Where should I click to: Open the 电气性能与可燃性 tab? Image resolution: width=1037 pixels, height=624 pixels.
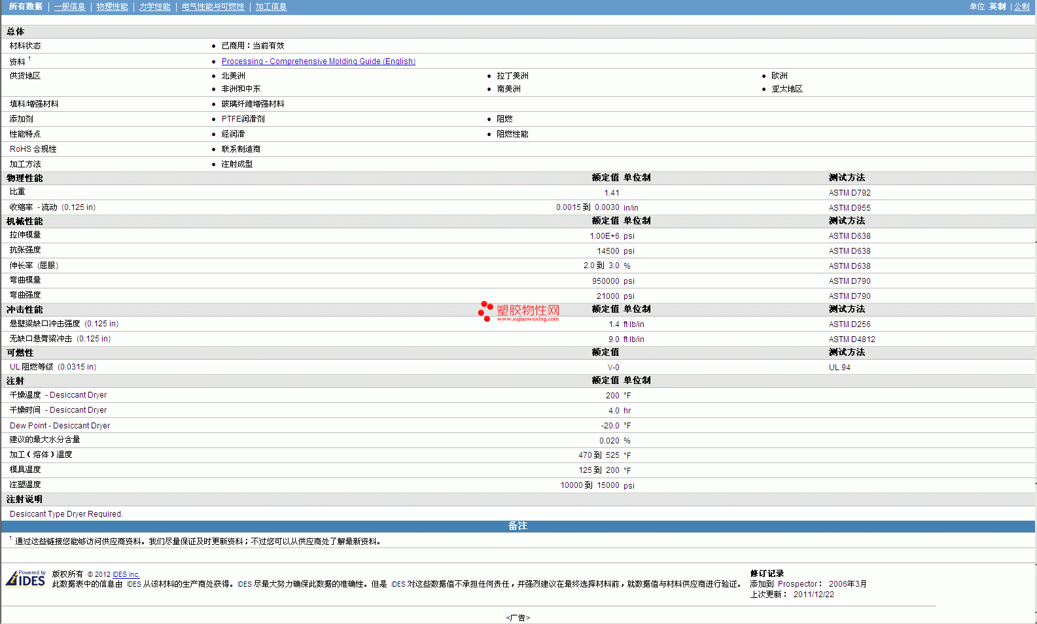[x=213, y=7]
